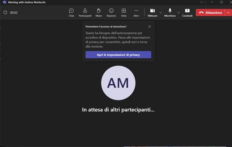Open the Chat panel
This screenshot has height=147, width=232.
[71, 13]
